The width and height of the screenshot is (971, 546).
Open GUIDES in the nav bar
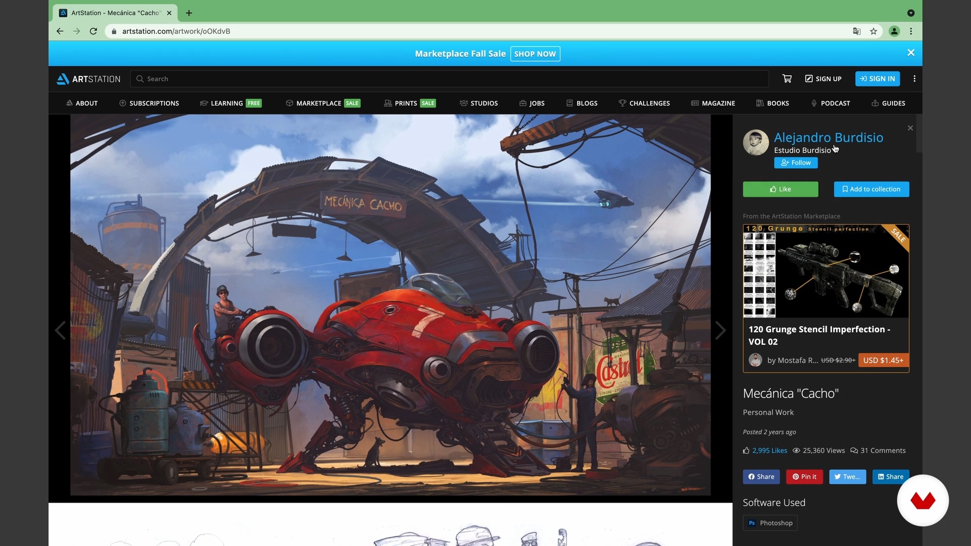(889, 103)
